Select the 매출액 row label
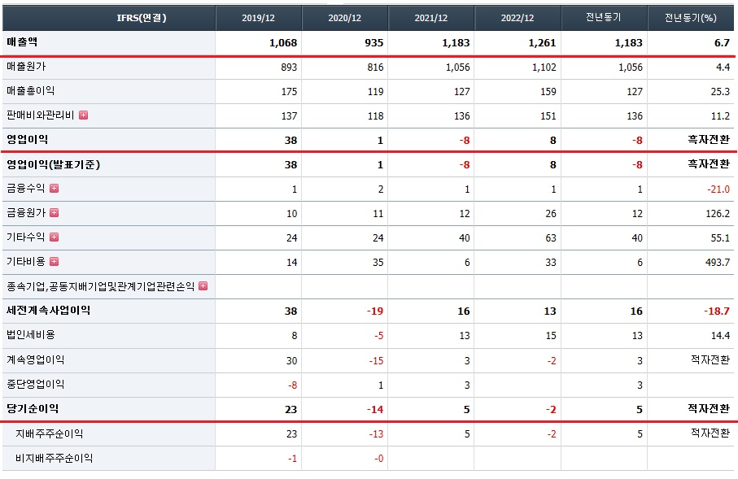This screenshot has width=738, height=479. click(x=22, y=42)
